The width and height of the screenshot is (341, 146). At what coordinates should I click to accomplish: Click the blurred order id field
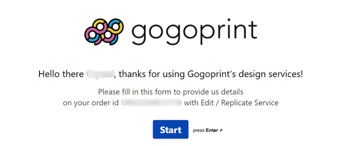151,103
